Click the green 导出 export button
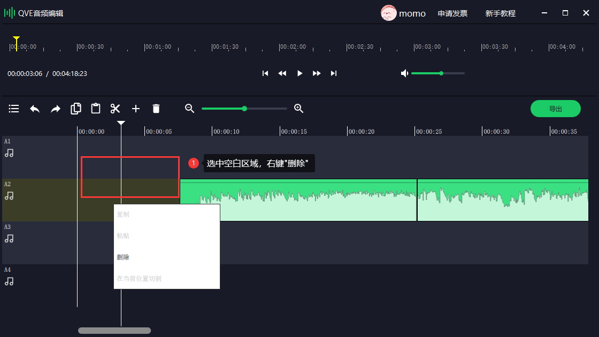 [x=555, y=109]
